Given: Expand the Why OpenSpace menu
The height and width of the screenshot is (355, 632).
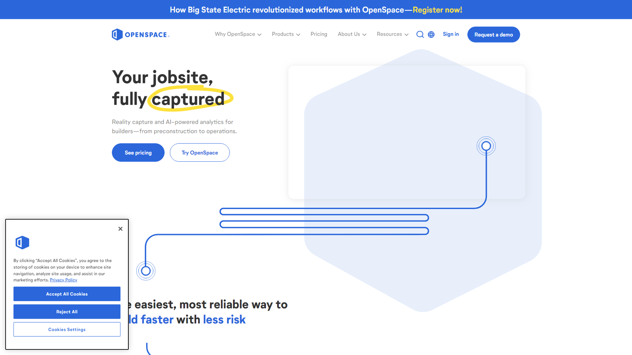Looking at the screenshot, I should click(x=238, y=34).
